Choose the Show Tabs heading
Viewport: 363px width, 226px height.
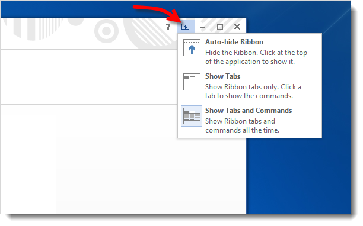tap(222, 76)
